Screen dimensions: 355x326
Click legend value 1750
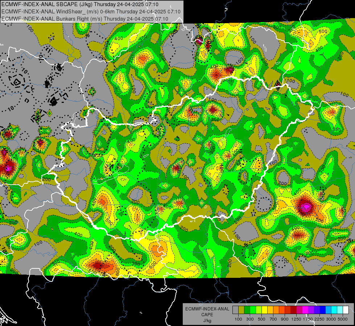click(308, 319)
